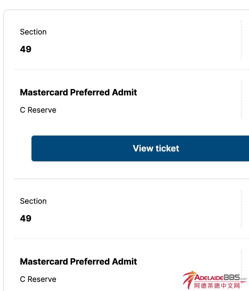This screenshot has height=291, width=249.
Task: Select the second ticket's C Reserve text
Action: click(x=38, y=279)
